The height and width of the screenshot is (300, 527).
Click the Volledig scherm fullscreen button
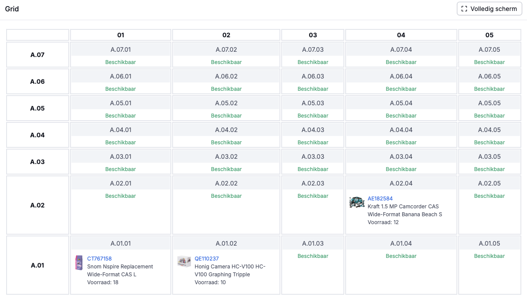pyautogui.click(x=489, y=9)
